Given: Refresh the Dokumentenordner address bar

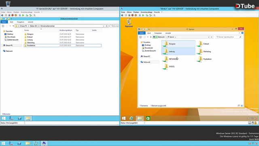Looking at the screenshot, I should click(106, 26).
